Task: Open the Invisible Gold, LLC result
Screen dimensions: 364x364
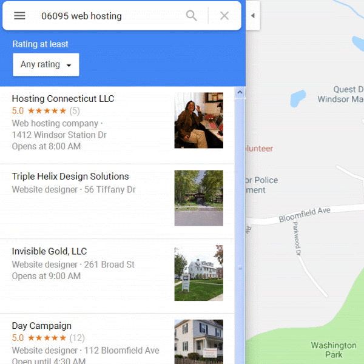Action: click(117, 276)
